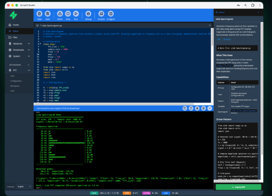The height and width of the screenshot is (196, 272).
Task: Click the green Deploy Skill button
Action: (x=238, y=187)
